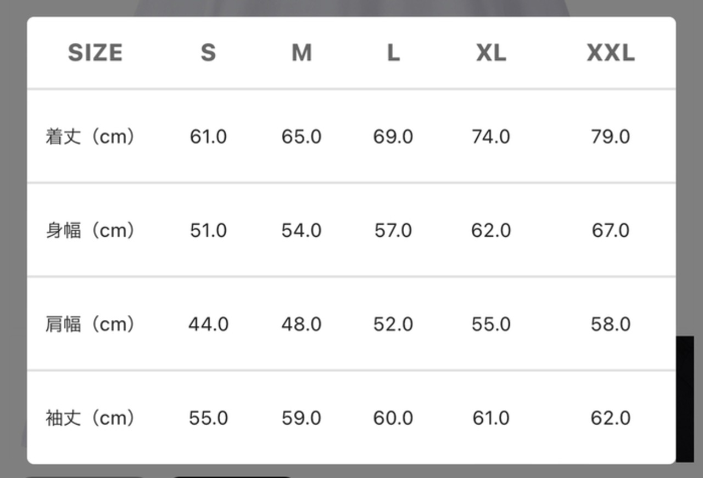Click the L size column header
The image size is (703, 478).
pos(393,53)
